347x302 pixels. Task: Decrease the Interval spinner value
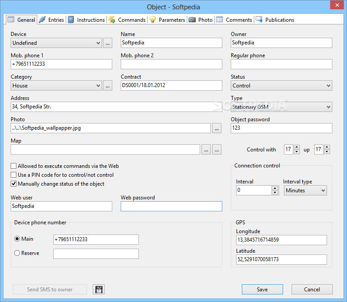(x=275, y=193)
